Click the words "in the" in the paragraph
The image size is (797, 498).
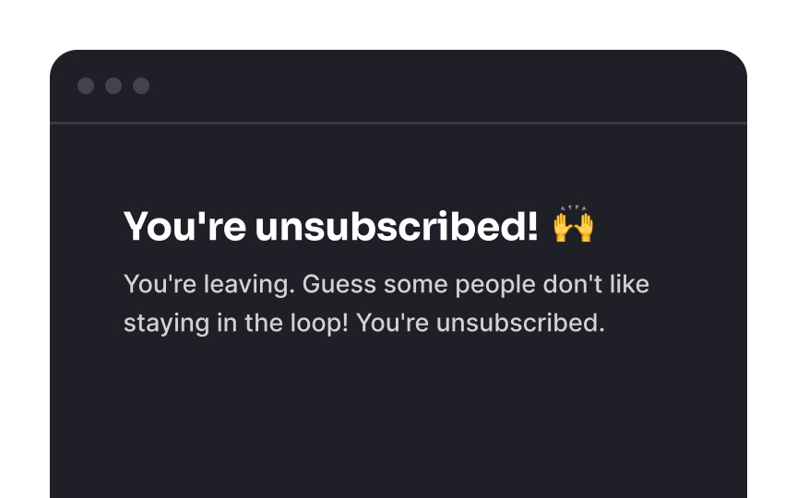[x=250, y=323]
